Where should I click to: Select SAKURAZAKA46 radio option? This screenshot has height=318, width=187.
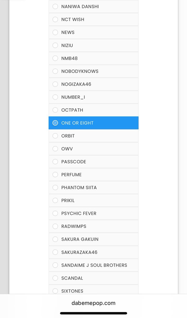pos(93,252)
